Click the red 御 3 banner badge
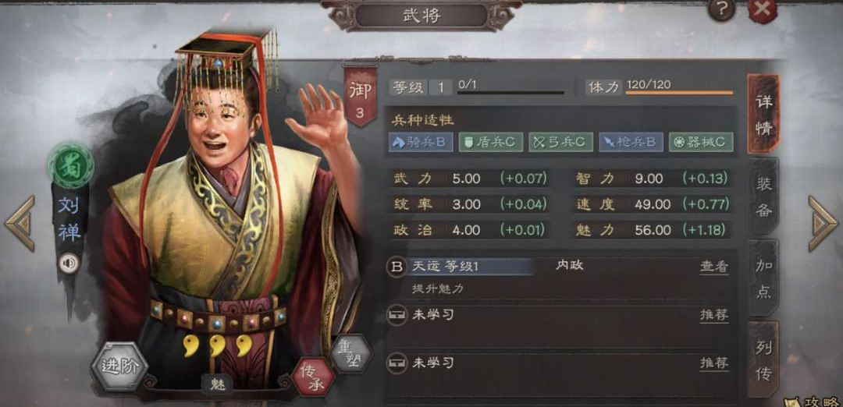Screen dimensions: 843x407 point(360,97)
